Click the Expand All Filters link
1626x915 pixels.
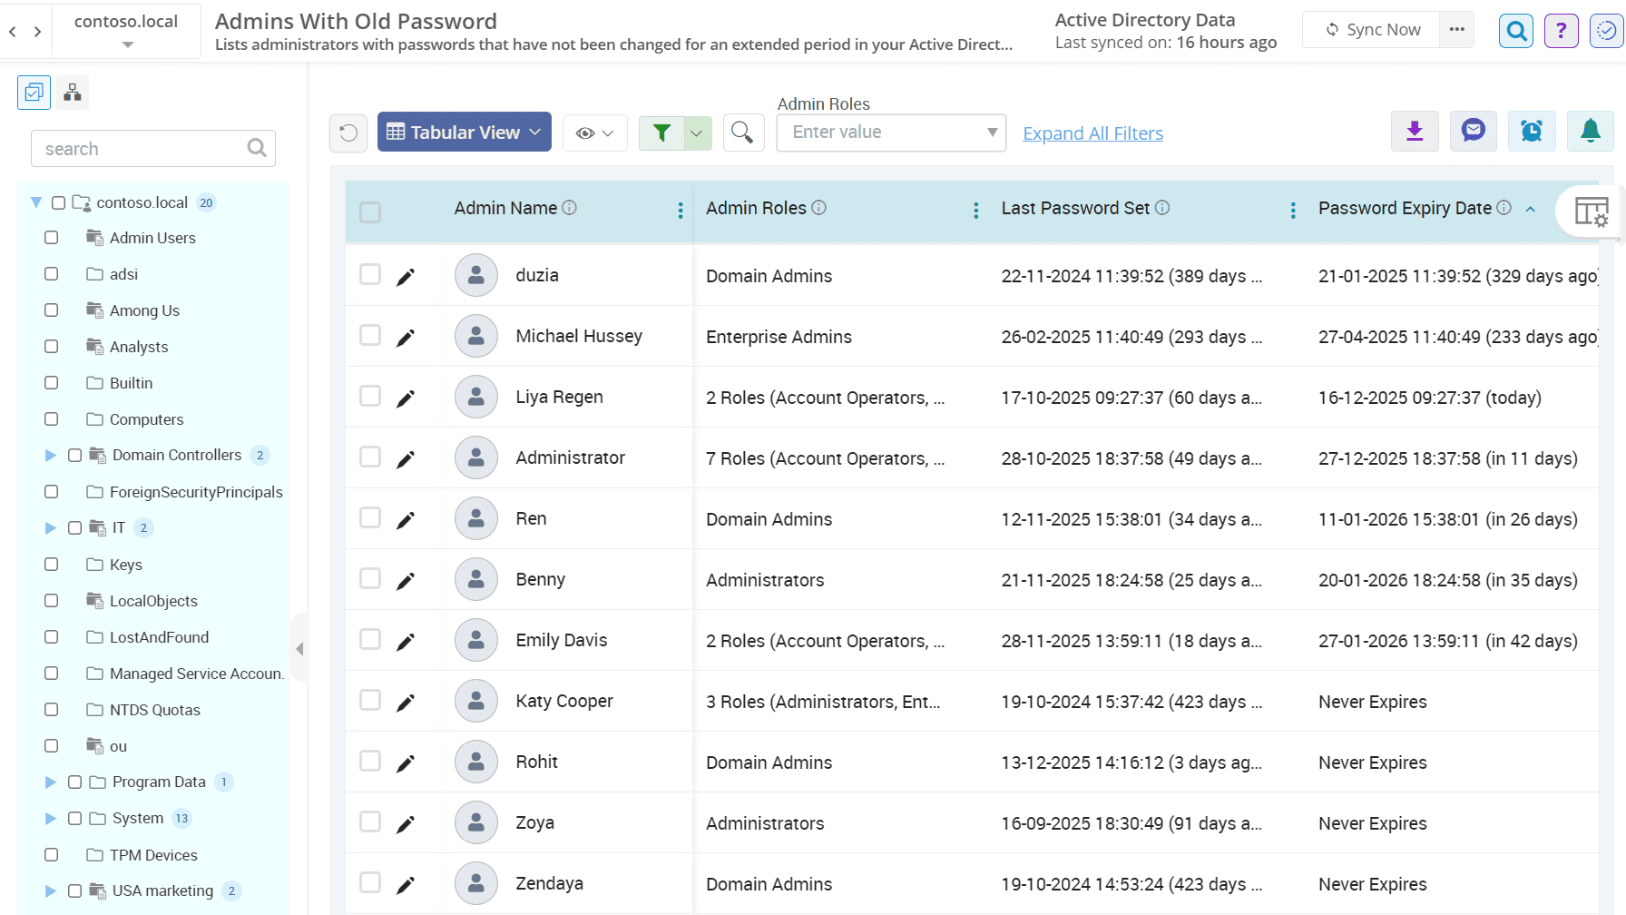click(x=1092, y=133)
